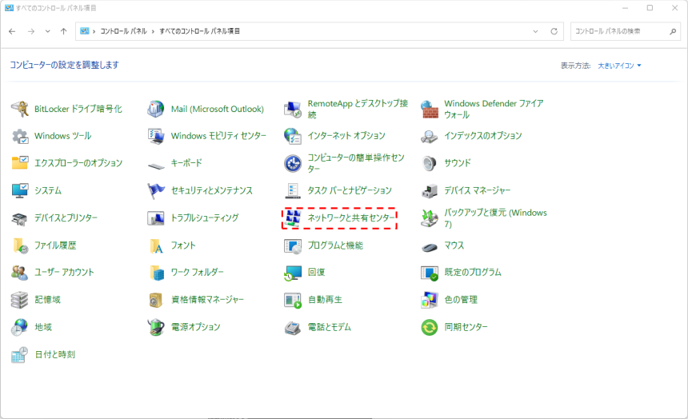
Task: Open the 色の管理 icon
Action: coord(430,300)
